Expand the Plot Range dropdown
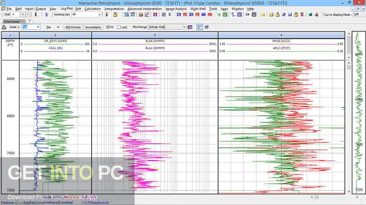This screenshot has width=366, height=205. pos(184,27)
